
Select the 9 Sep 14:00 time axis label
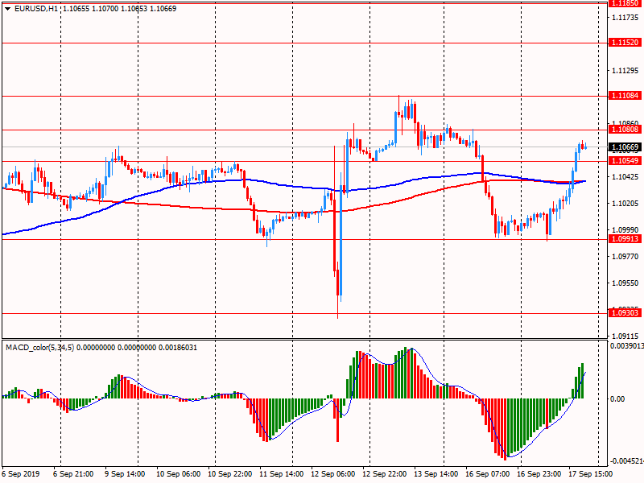pos(125,474)
